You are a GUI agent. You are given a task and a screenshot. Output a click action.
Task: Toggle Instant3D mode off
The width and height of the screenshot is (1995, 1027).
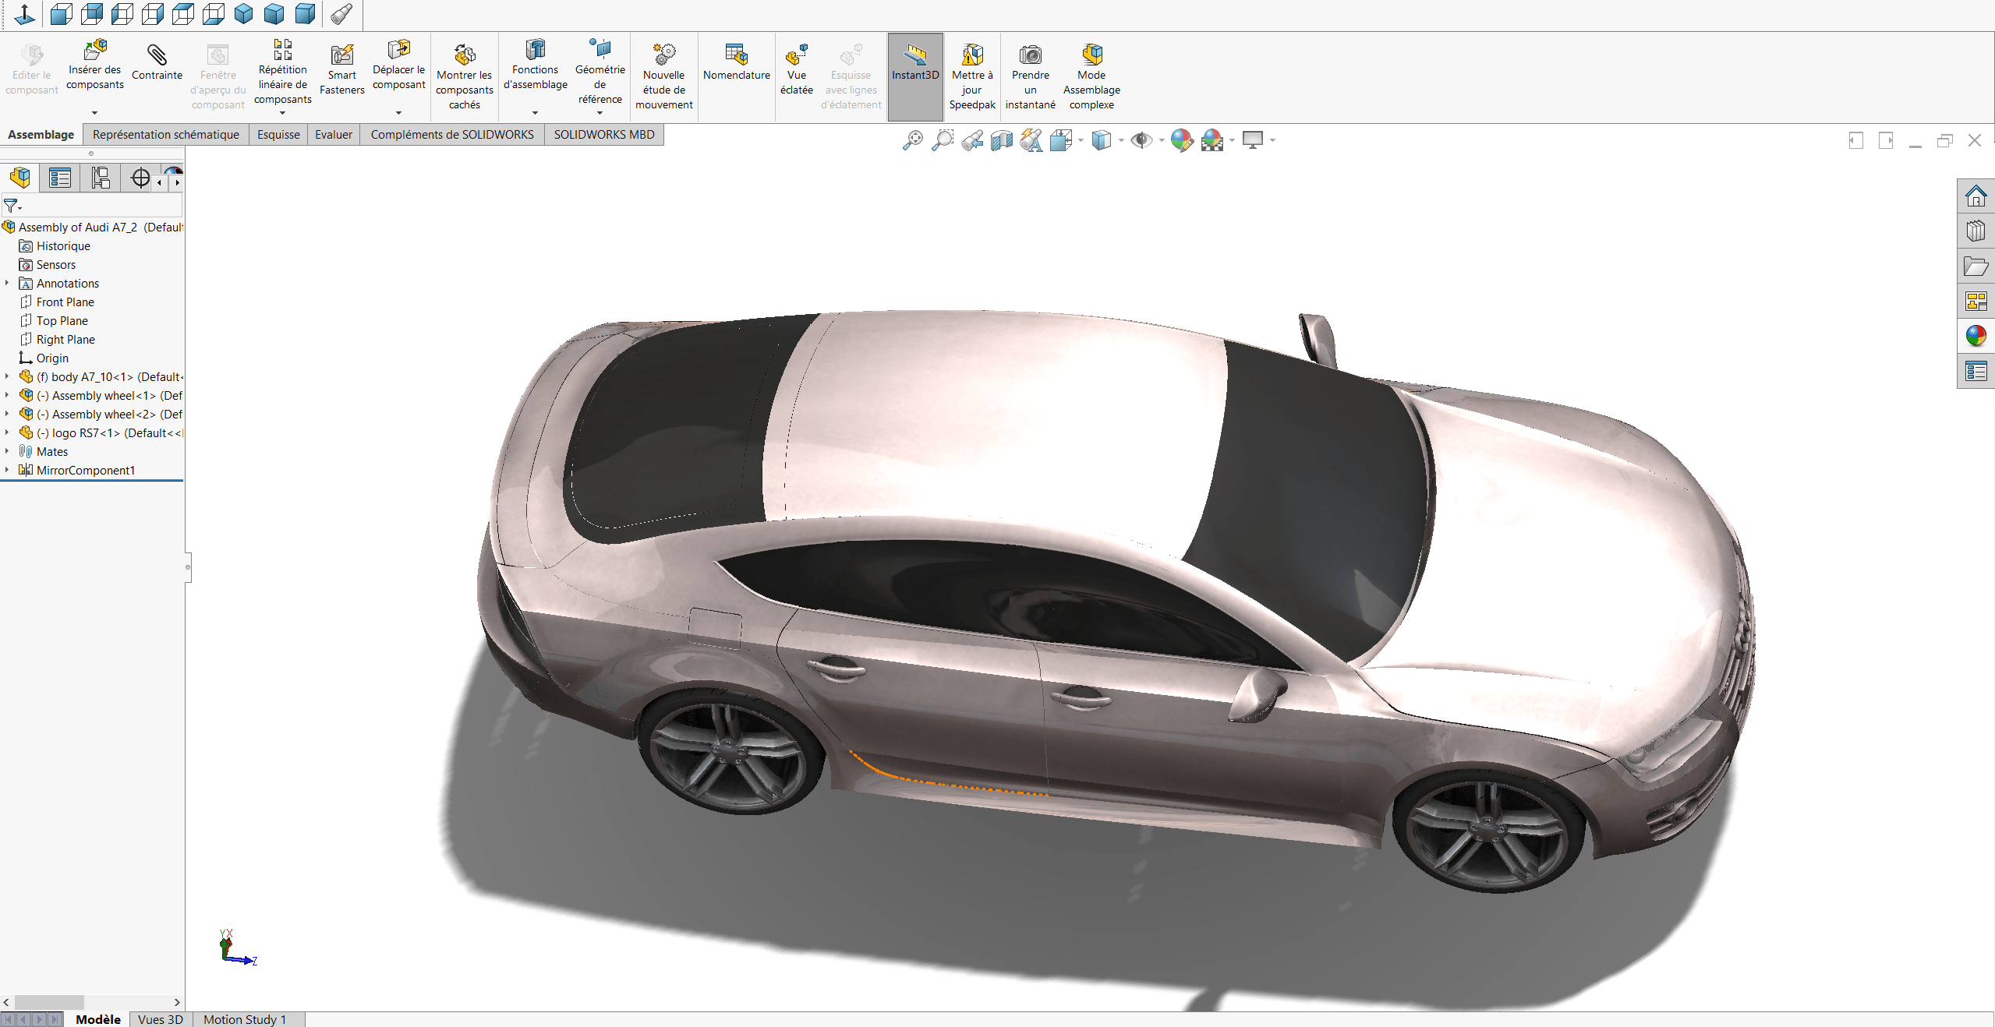click(x=915, y=76)
